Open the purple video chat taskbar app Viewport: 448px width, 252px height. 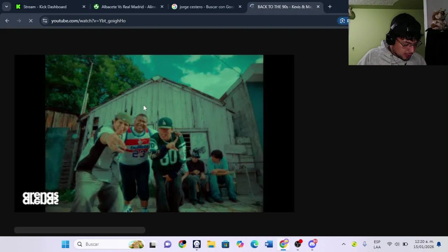coord(168,244)
